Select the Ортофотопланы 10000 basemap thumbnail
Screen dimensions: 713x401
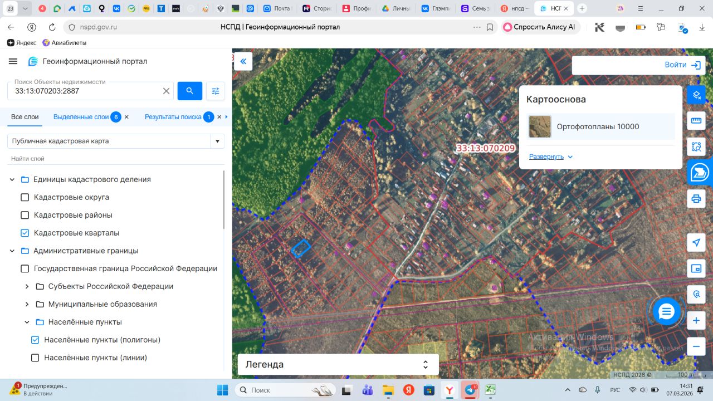[x=540, y=126]
